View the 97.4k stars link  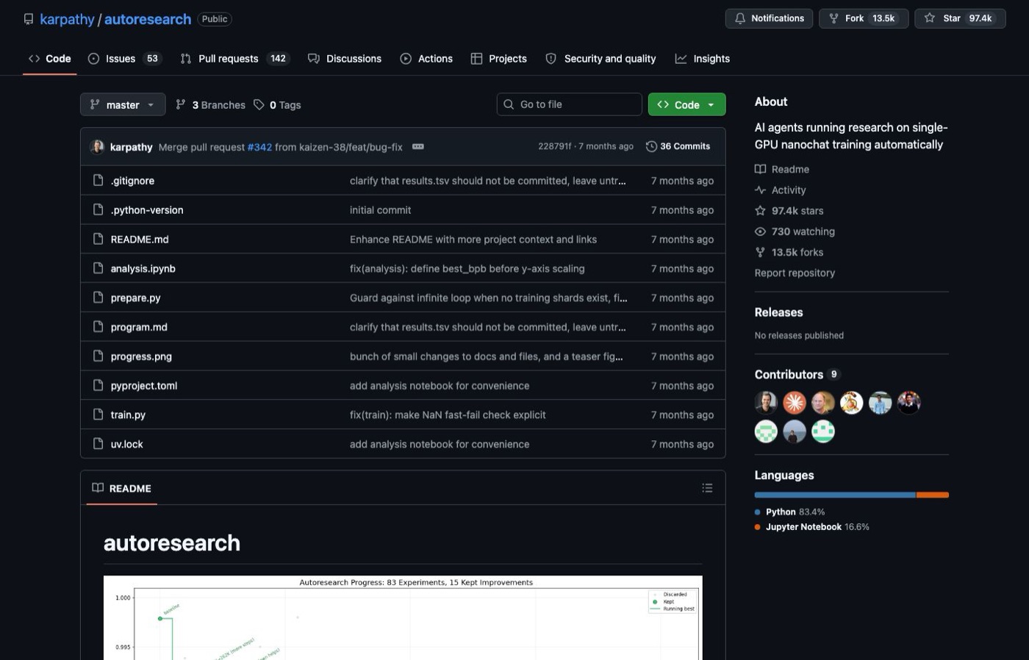click(x=789, y=211)
